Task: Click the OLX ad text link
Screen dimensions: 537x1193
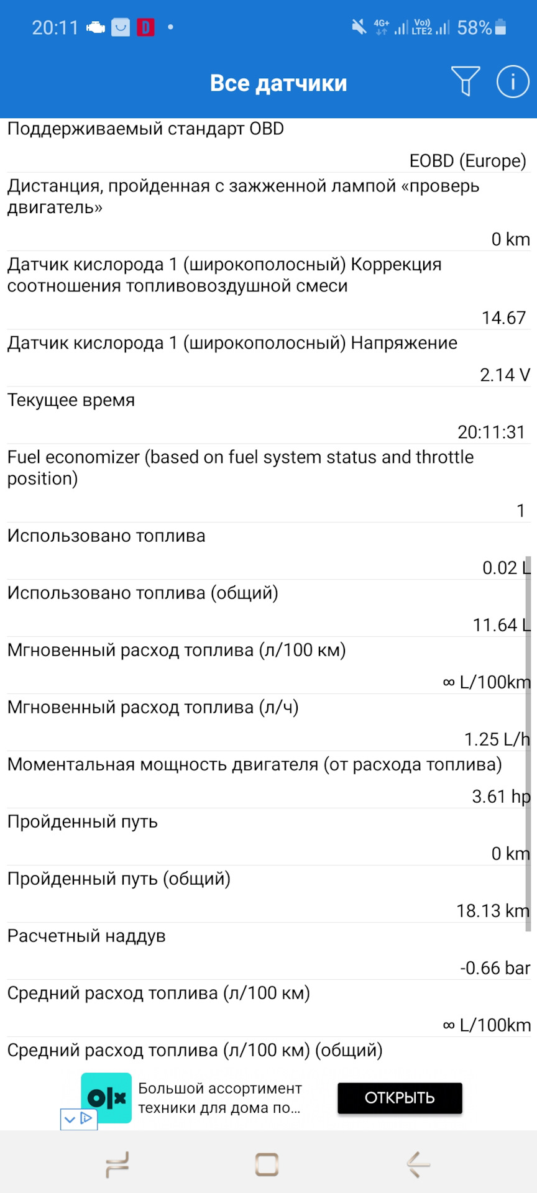Action: tap(219, 1098)
